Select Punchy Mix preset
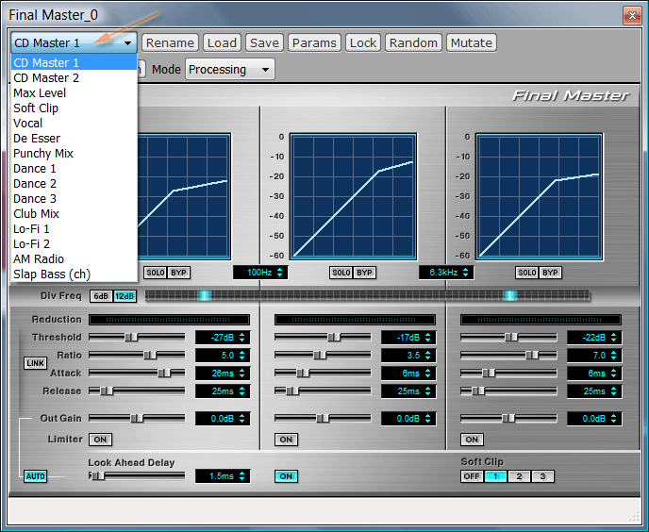This screenshot has height=532, width=649. (75, 153)
